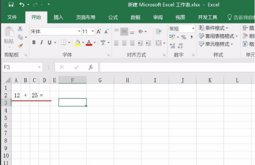Image resolution: width=255 pixels, height=165 pixels.
Task: Toggle wrap text icon
Action: tap(158, 32)
